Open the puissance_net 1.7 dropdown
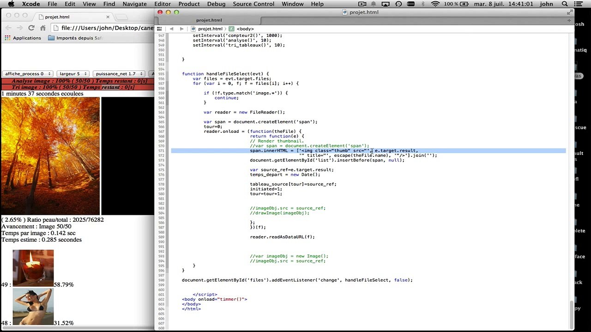This screenshot has height=332, width=591. 118,74
